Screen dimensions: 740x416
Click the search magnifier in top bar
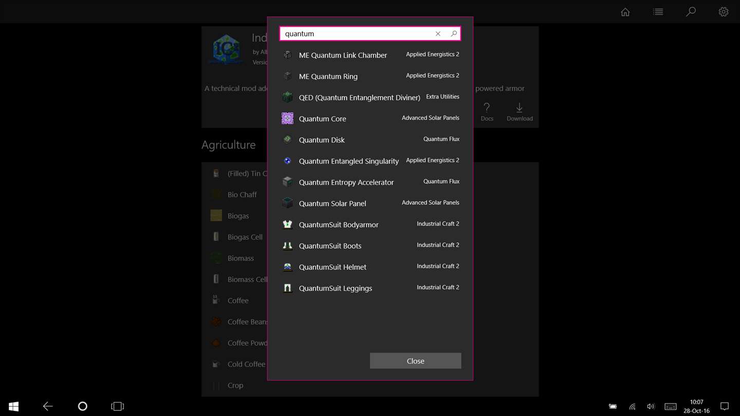pyautogui.click(x=691, y=12)
